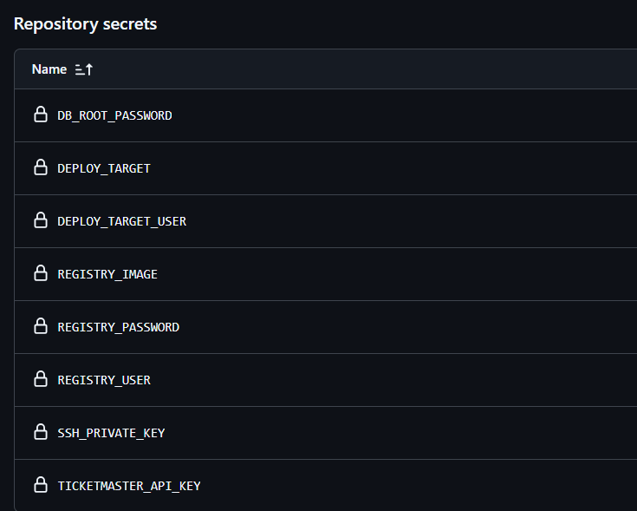The width and height of the screenshot is (637, 511).
Task: Click the lock icon beside SSH_PRIVATE_KEY
Action: pyautogui.click(x=41, y=432)
